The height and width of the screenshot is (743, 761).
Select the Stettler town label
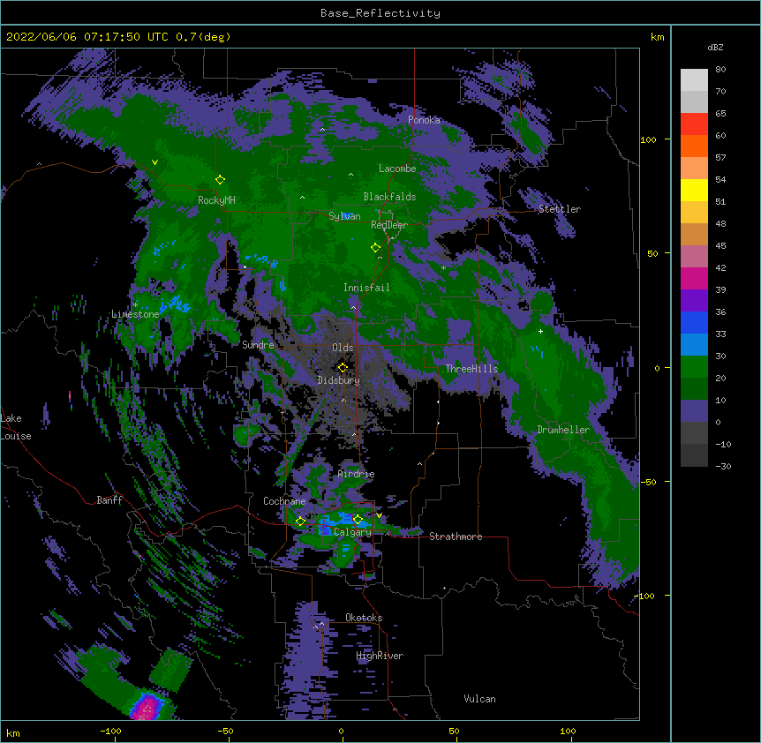coord(560,209)
